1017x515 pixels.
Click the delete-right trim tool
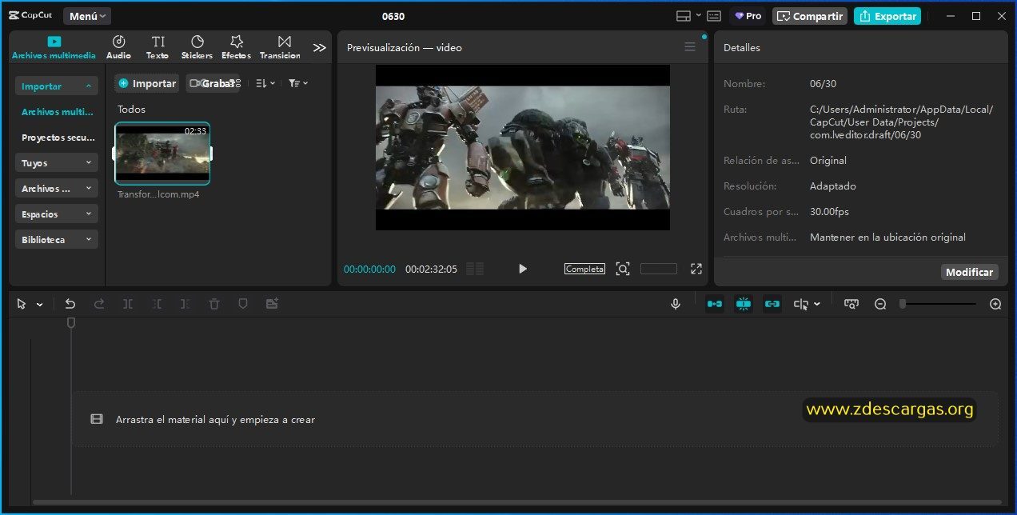185,304
